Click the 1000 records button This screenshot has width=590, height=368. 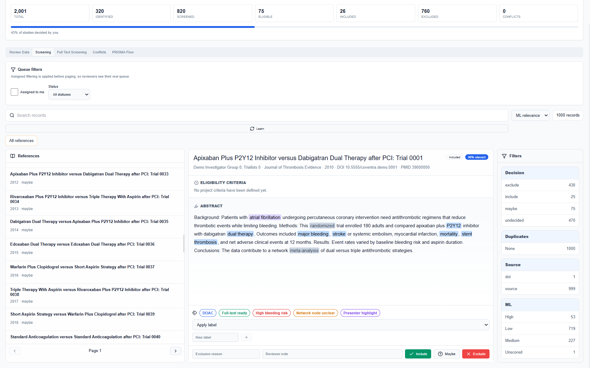(x=568, y=115)
